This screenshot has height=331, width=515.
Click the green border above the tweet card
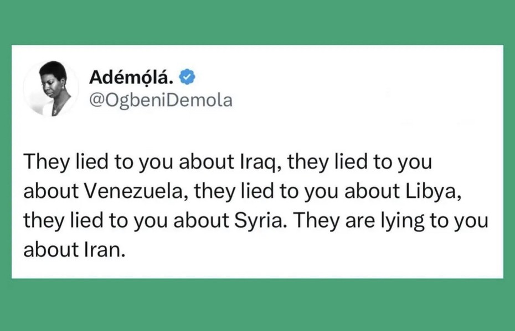[x=257, y=22]
